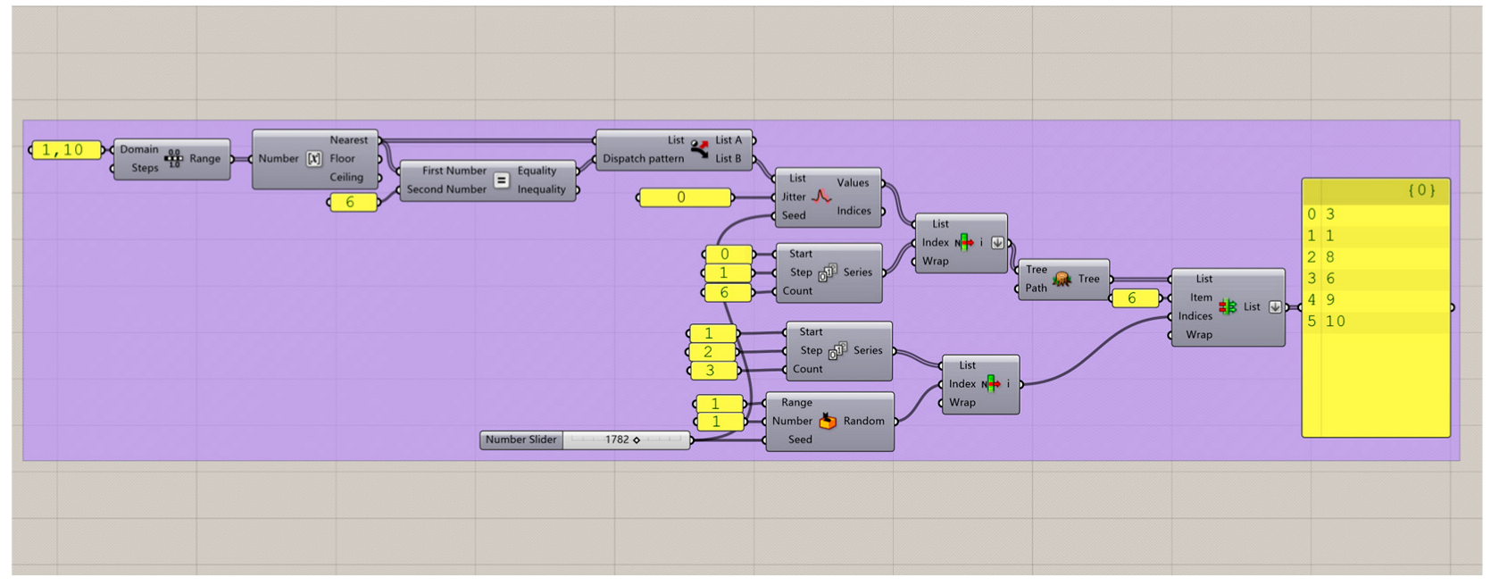The height and width of the screenshot is (586, 1491).
Task: Select the Tree component stump icon
Action: [x=1062, y=280]
